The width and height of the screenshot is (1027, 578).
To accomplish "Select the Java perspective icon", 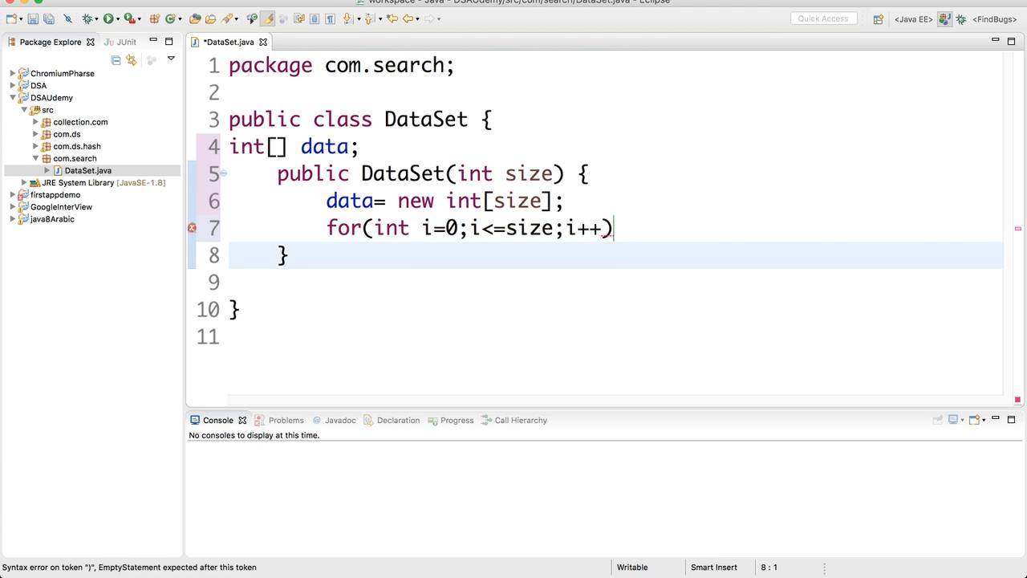I will click(944, 18).
